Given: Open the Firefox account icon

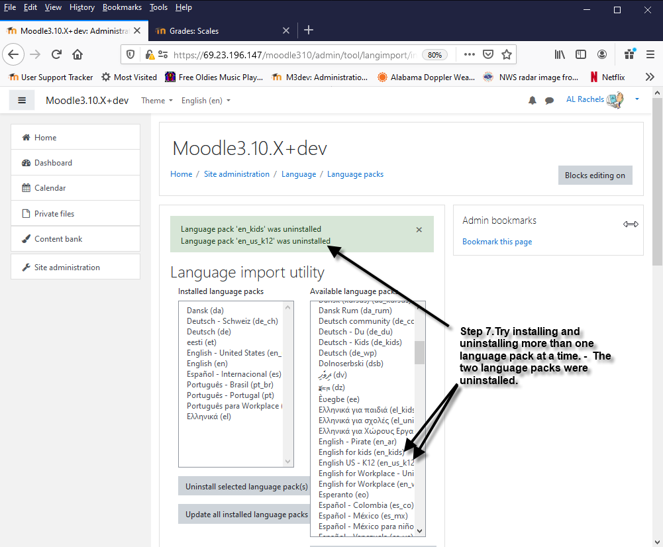Looking at the screenshot, I should click(x=602, y=54).
